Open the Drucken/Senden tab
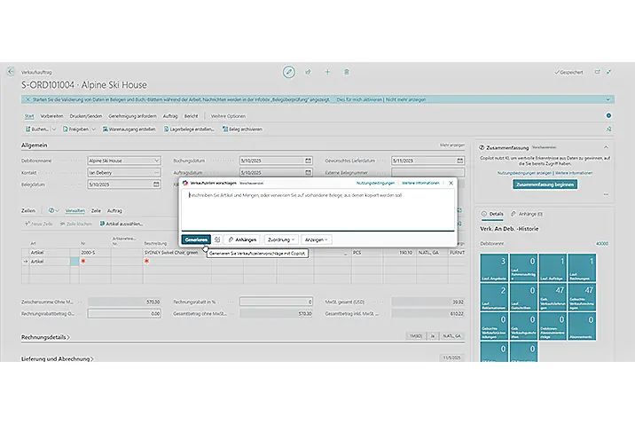 pos(86,116)
